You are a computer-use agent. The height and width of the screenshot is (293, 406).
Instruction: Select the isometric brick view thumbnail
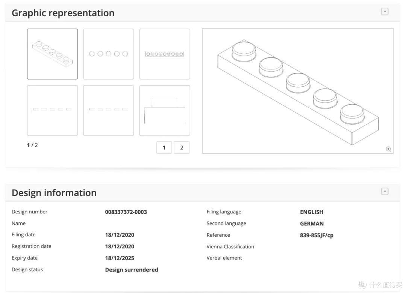(52, 54)
